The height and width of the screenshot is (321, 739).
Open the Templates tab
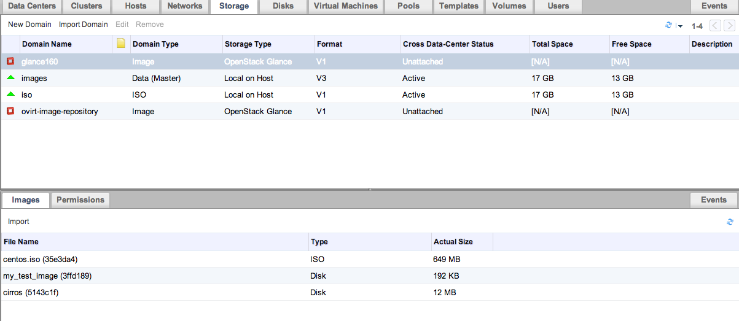[459, 6]
